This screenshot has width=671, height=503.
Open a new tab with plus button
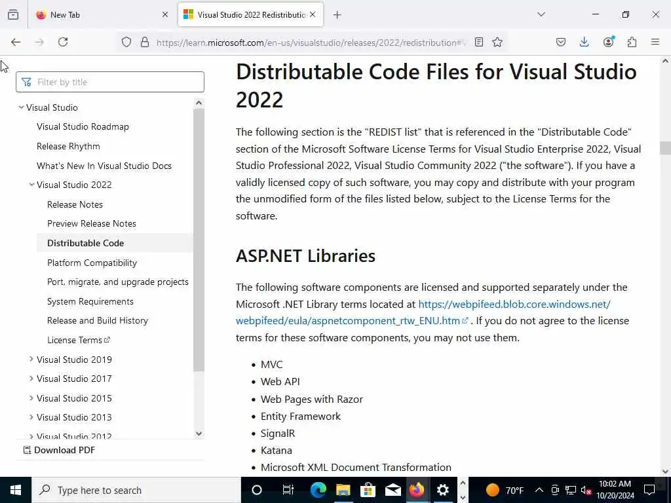[x=337, y=15]
